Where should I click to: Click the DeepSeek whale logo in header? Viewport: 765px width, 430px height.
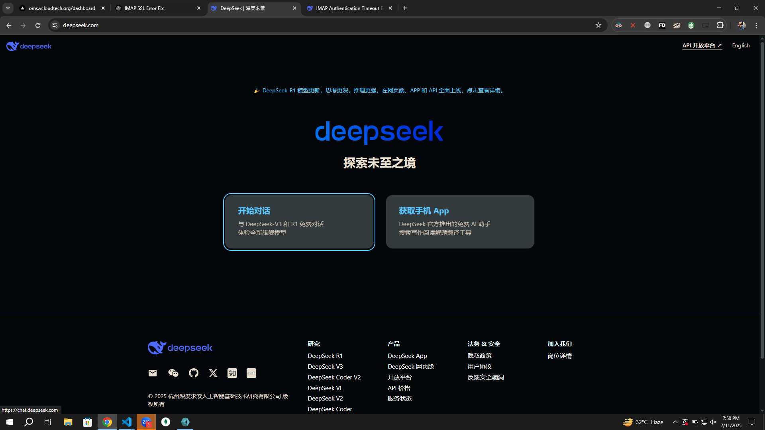29,46
